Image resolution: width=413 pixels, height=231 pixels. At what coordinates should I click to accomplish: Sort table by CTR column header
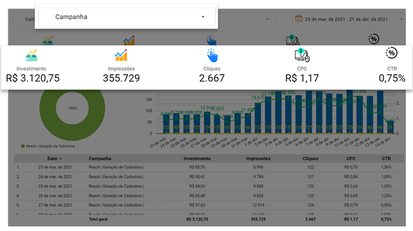click(x=386, y=159)
